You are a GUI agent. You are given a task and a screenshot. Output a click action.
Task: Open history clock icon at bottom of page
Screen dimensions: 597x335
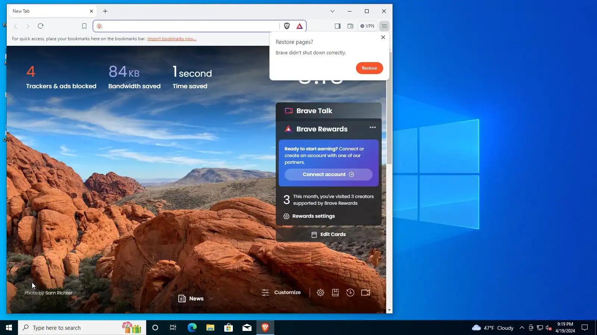tap(350, 293)
